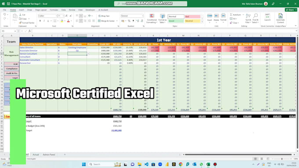Open Find & Select menu

tap(255, 18)
